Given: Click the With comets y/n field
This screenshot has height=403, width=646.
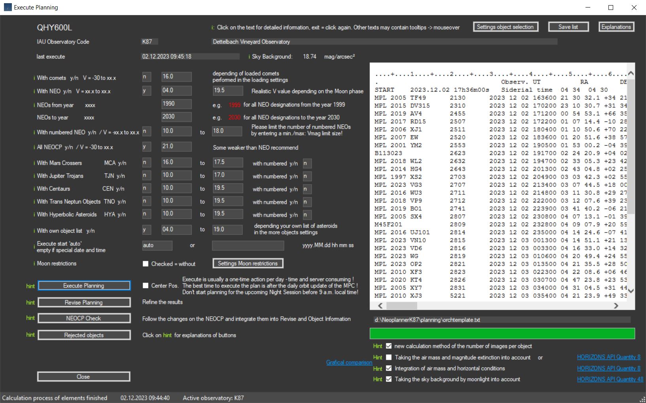Looking at the screenshot, I should pos(147,77).
